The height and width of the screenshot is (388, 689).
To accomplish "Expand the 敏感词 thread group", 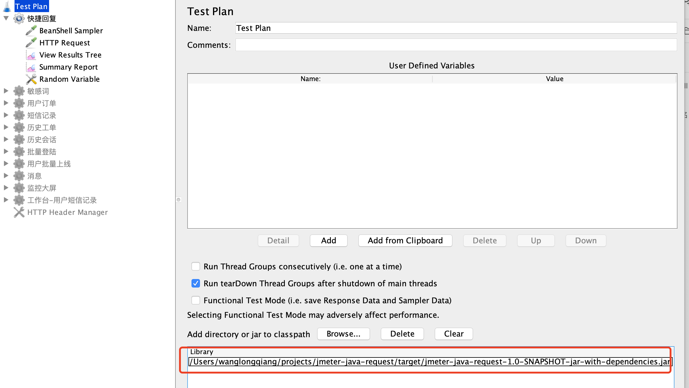I will coord(6,91).
